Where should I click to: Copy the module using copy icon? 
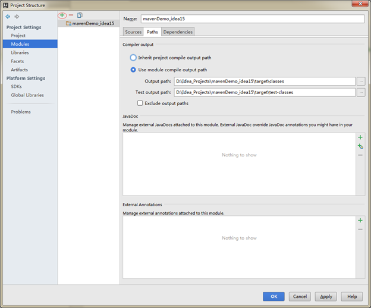(80, 15)
